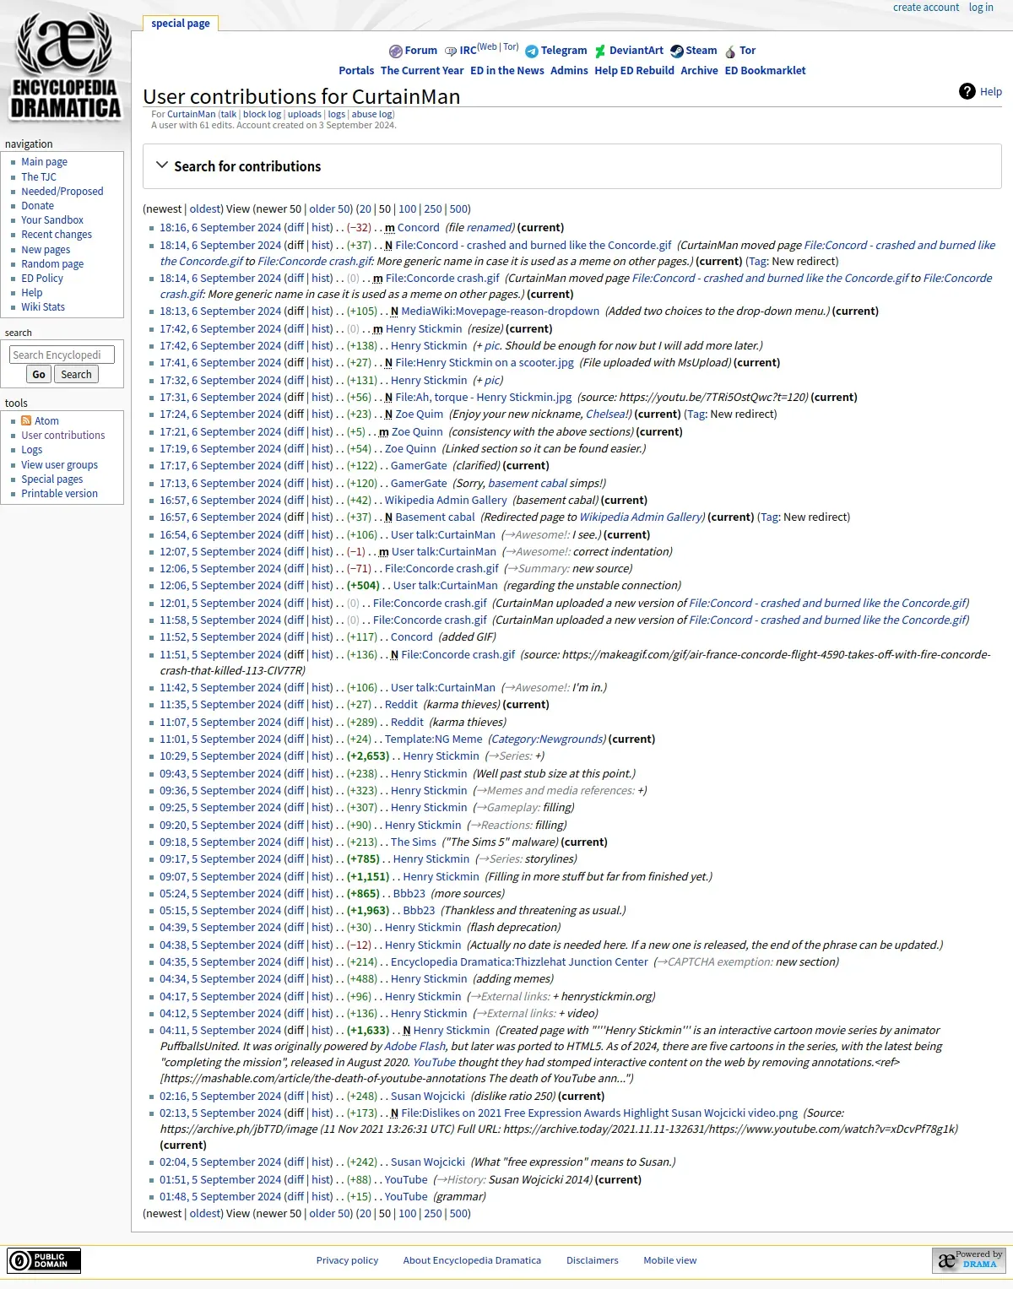Open Privacy policy footer link
The width and height of the screenshot is (1013, 1289).
pos(347,1260)
